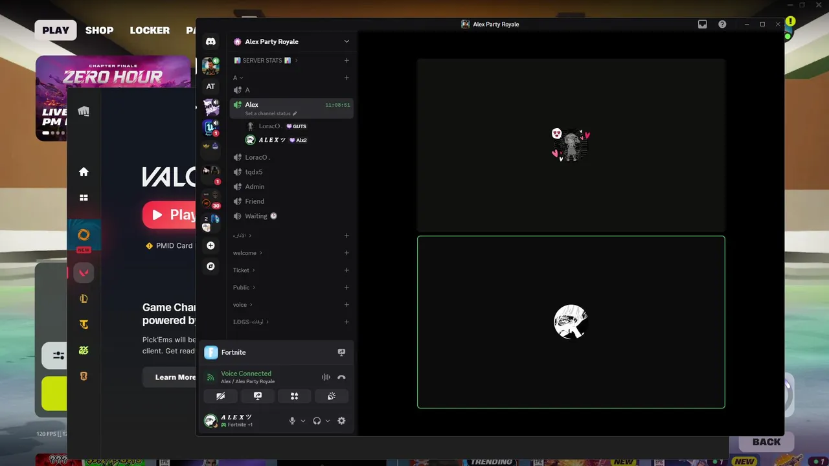Open the AT server in Discord sidebar
The image size is (829, 466).
(210, 87)
